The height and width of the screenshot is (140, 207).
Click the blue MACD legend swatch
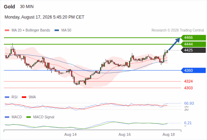tap(7, 117)
